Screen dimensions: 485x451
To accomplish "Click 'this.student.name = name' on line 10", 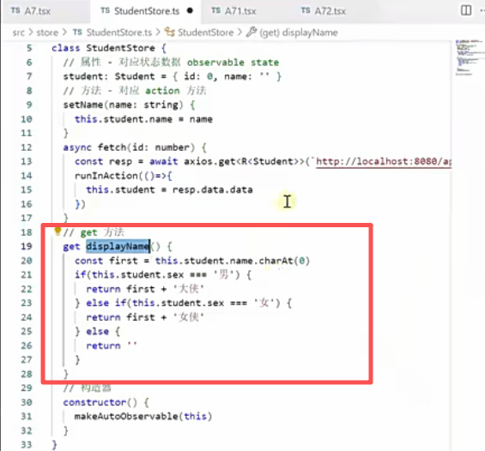I will [143, 119].
